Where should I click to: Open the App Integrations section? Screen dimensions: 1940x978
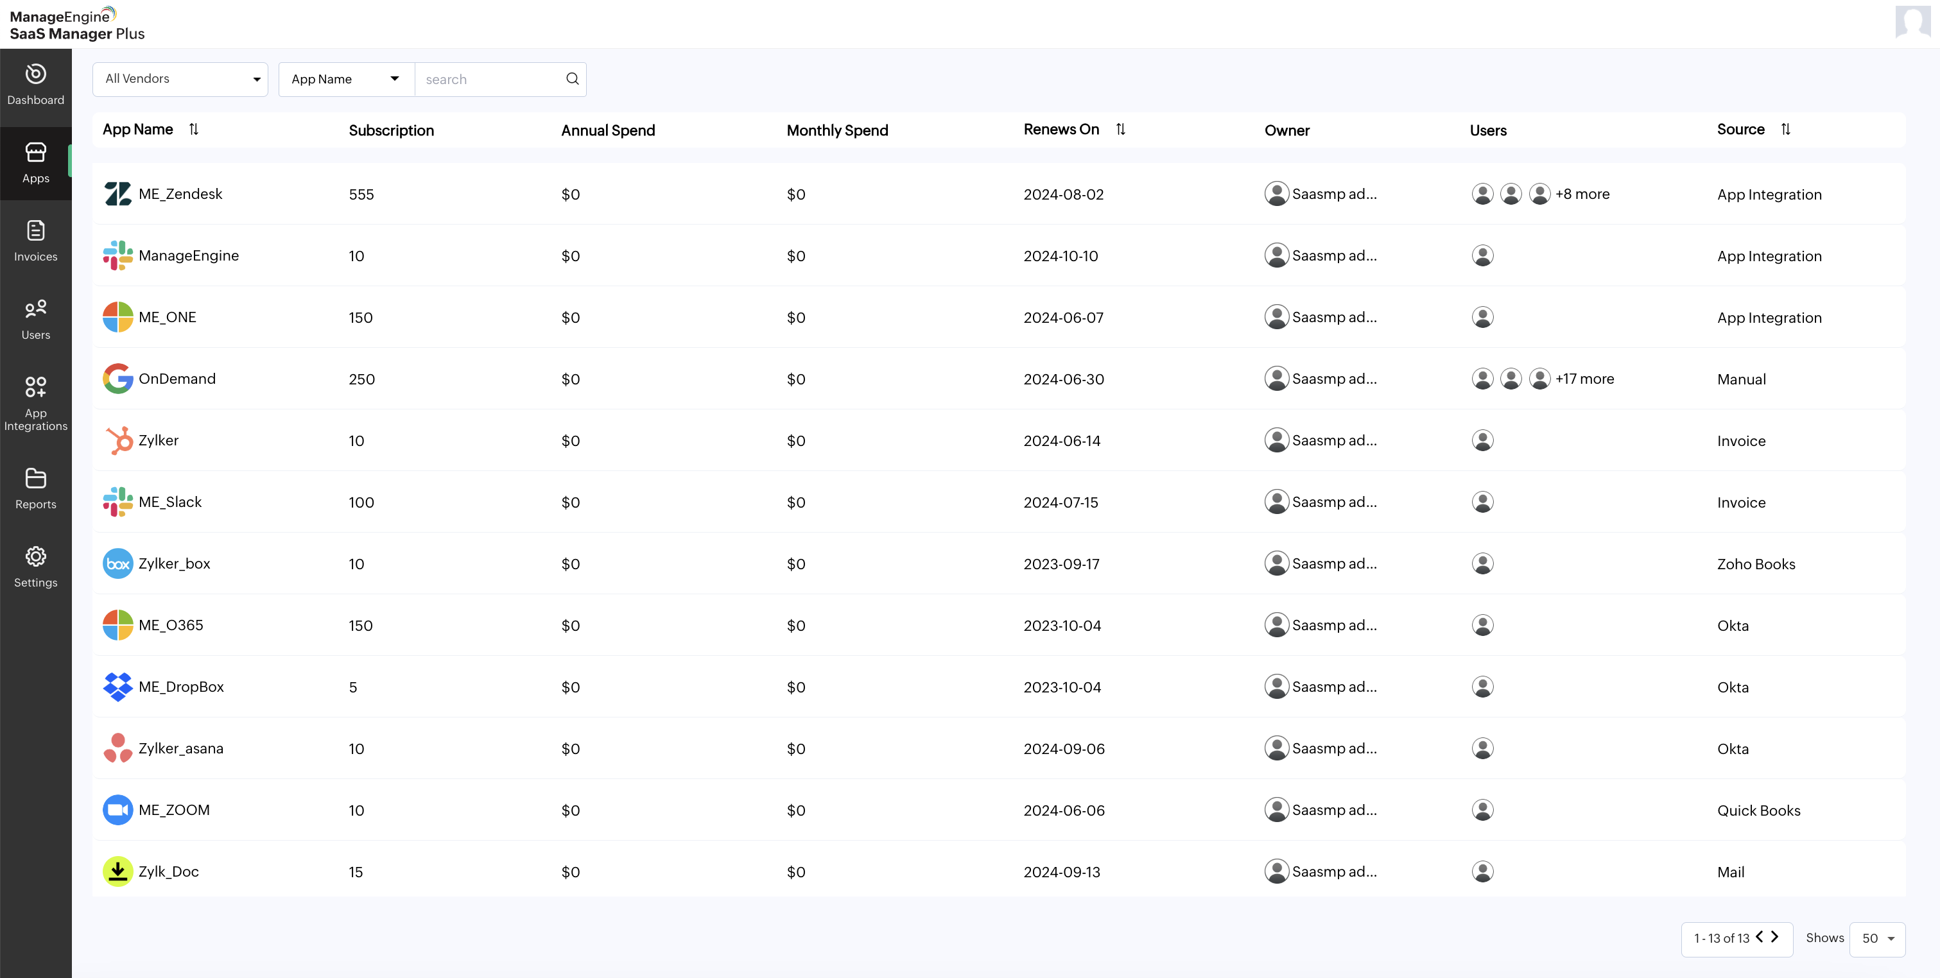[x=35, y=403]
